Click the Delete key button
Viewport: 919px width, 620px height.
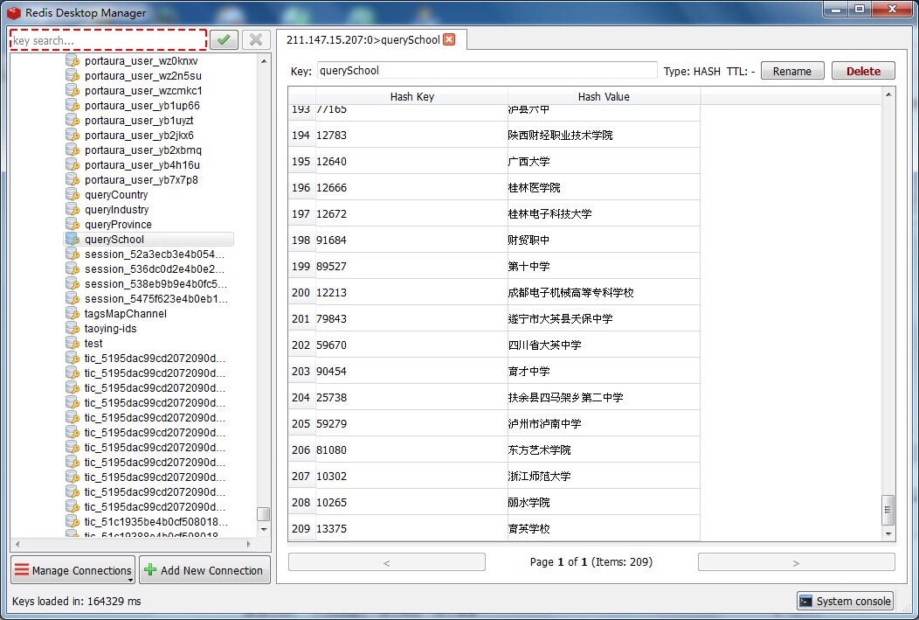click(863, 71)
